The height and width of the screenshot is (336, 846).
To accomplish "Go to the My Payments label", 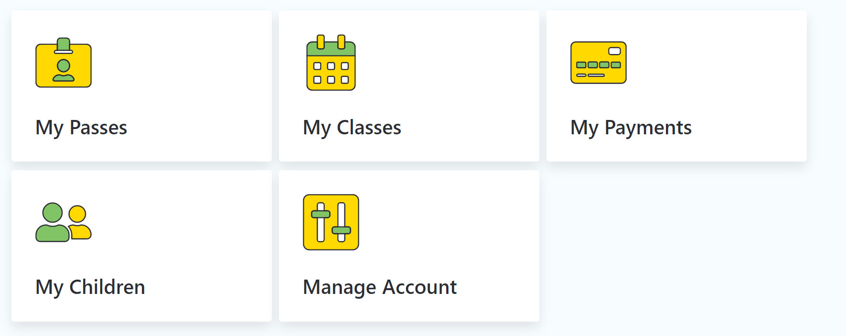I will [631, 128].
